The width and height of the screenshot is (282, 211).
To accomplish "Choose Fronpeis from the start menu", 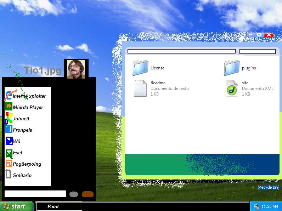I will (22, 130).
